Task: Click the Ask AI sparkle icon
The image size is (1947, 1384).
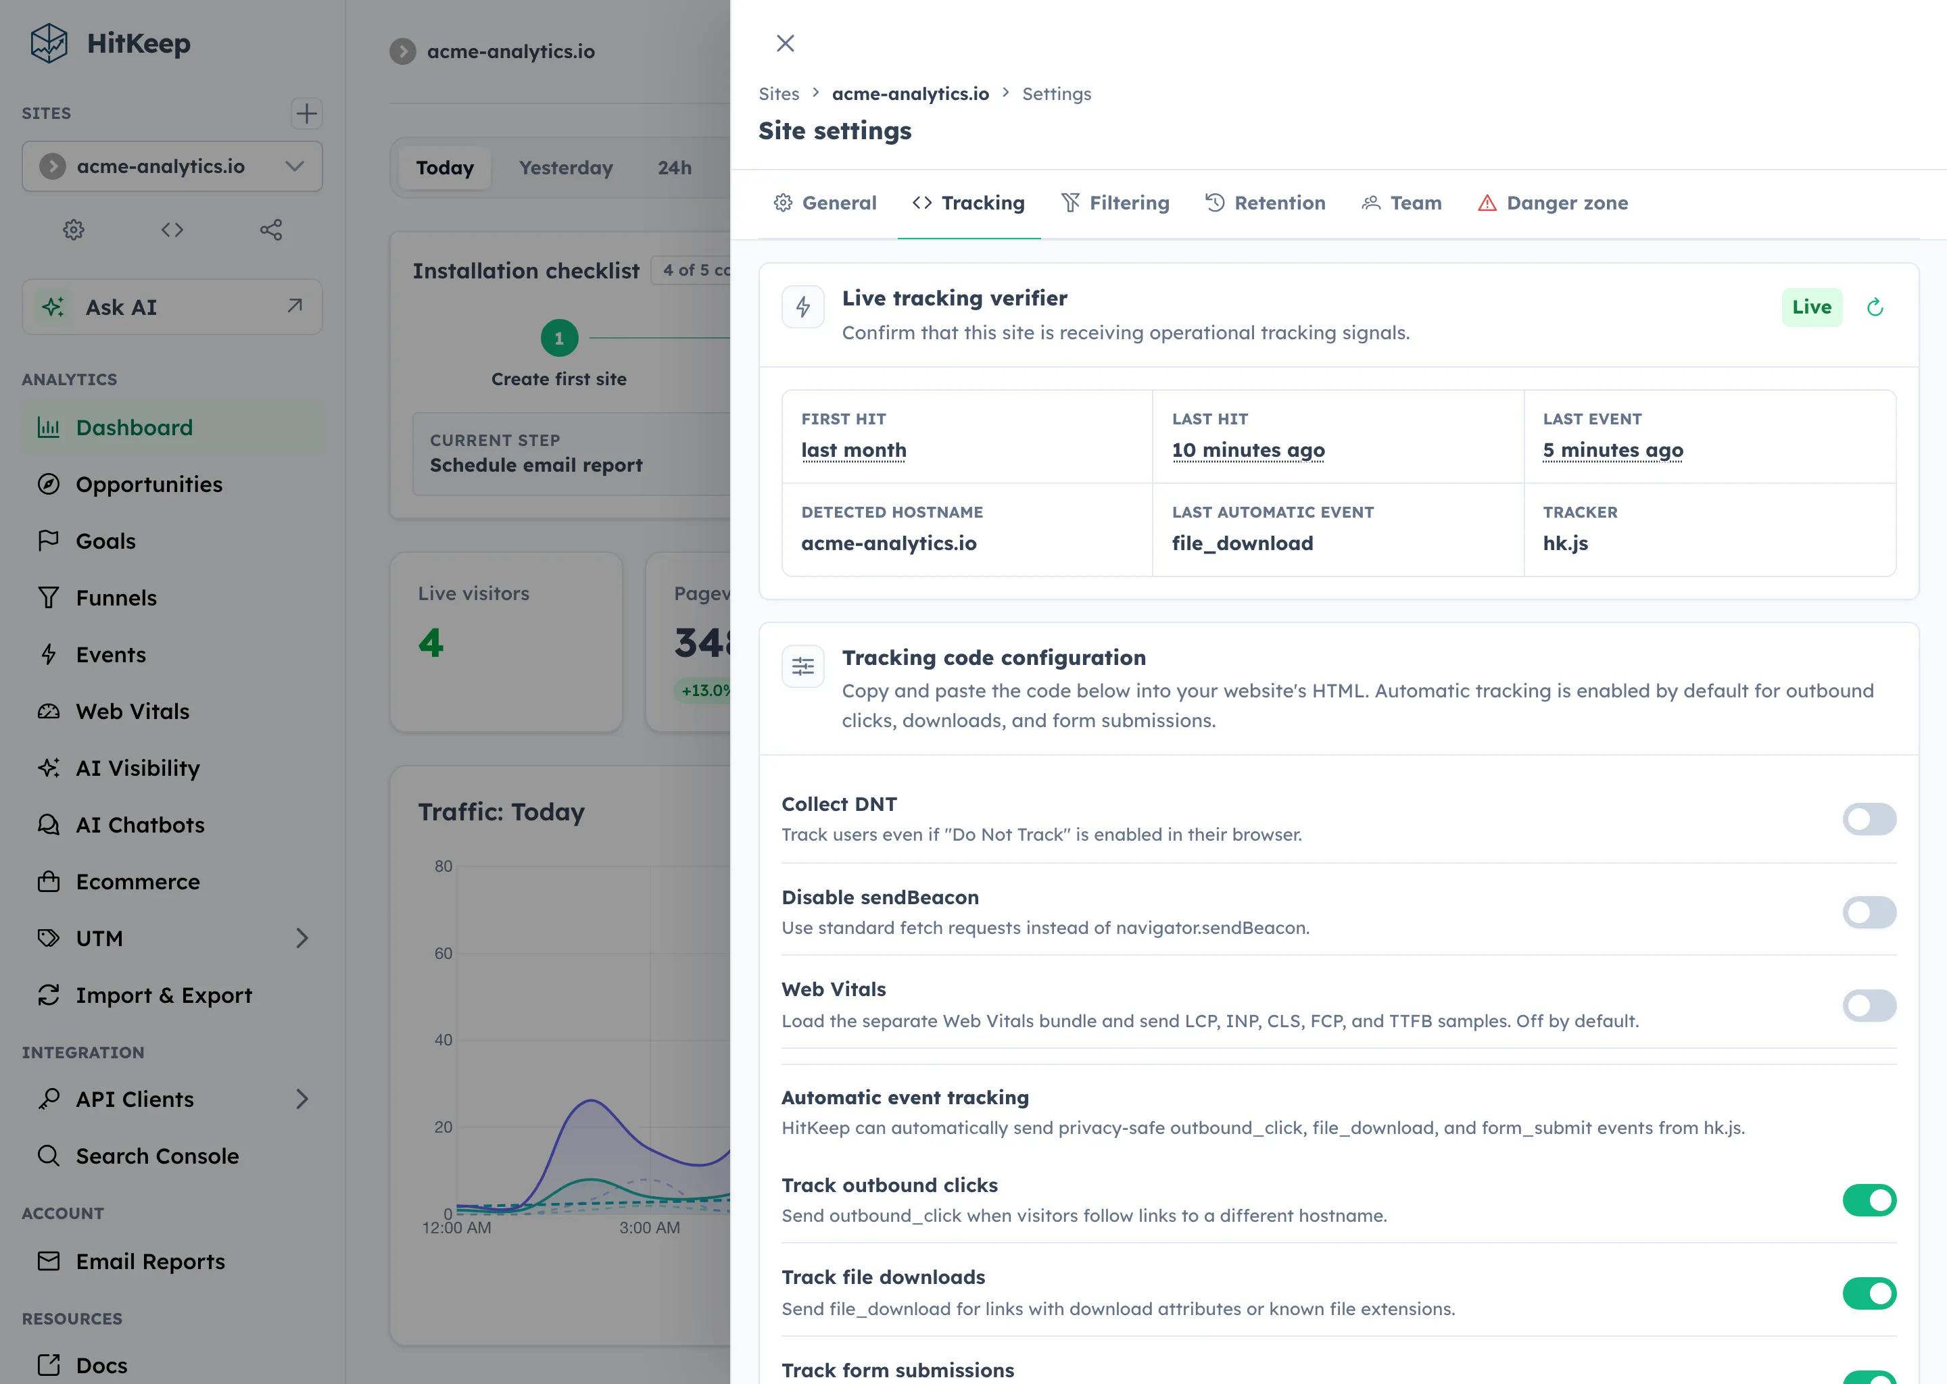Action: point(53,307)
